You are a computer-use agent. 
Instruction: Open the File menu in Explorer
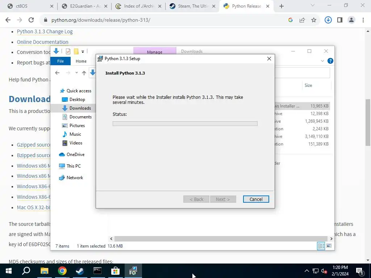[x=61, y=61]
